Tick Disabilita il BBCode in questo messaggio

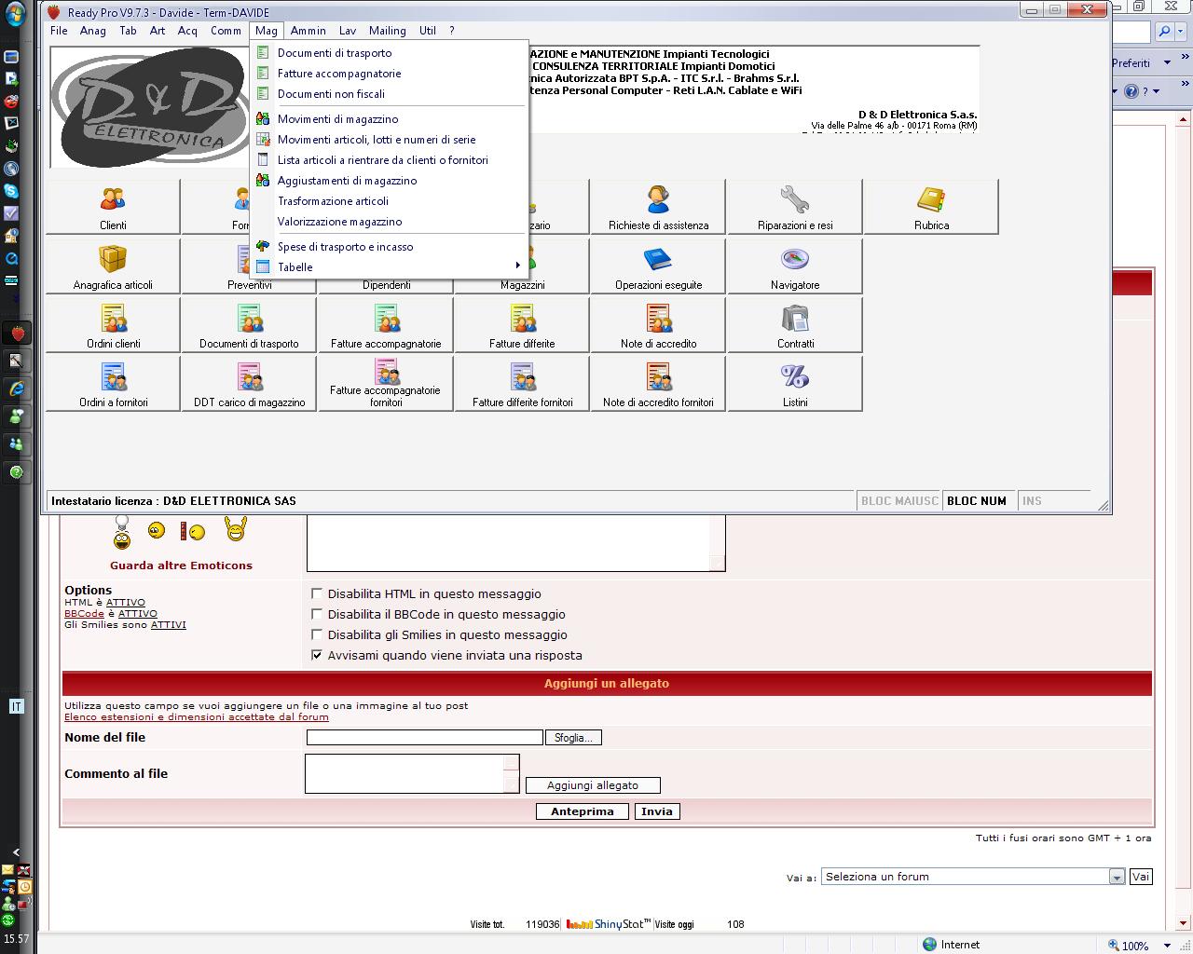(x=317, y=614)
